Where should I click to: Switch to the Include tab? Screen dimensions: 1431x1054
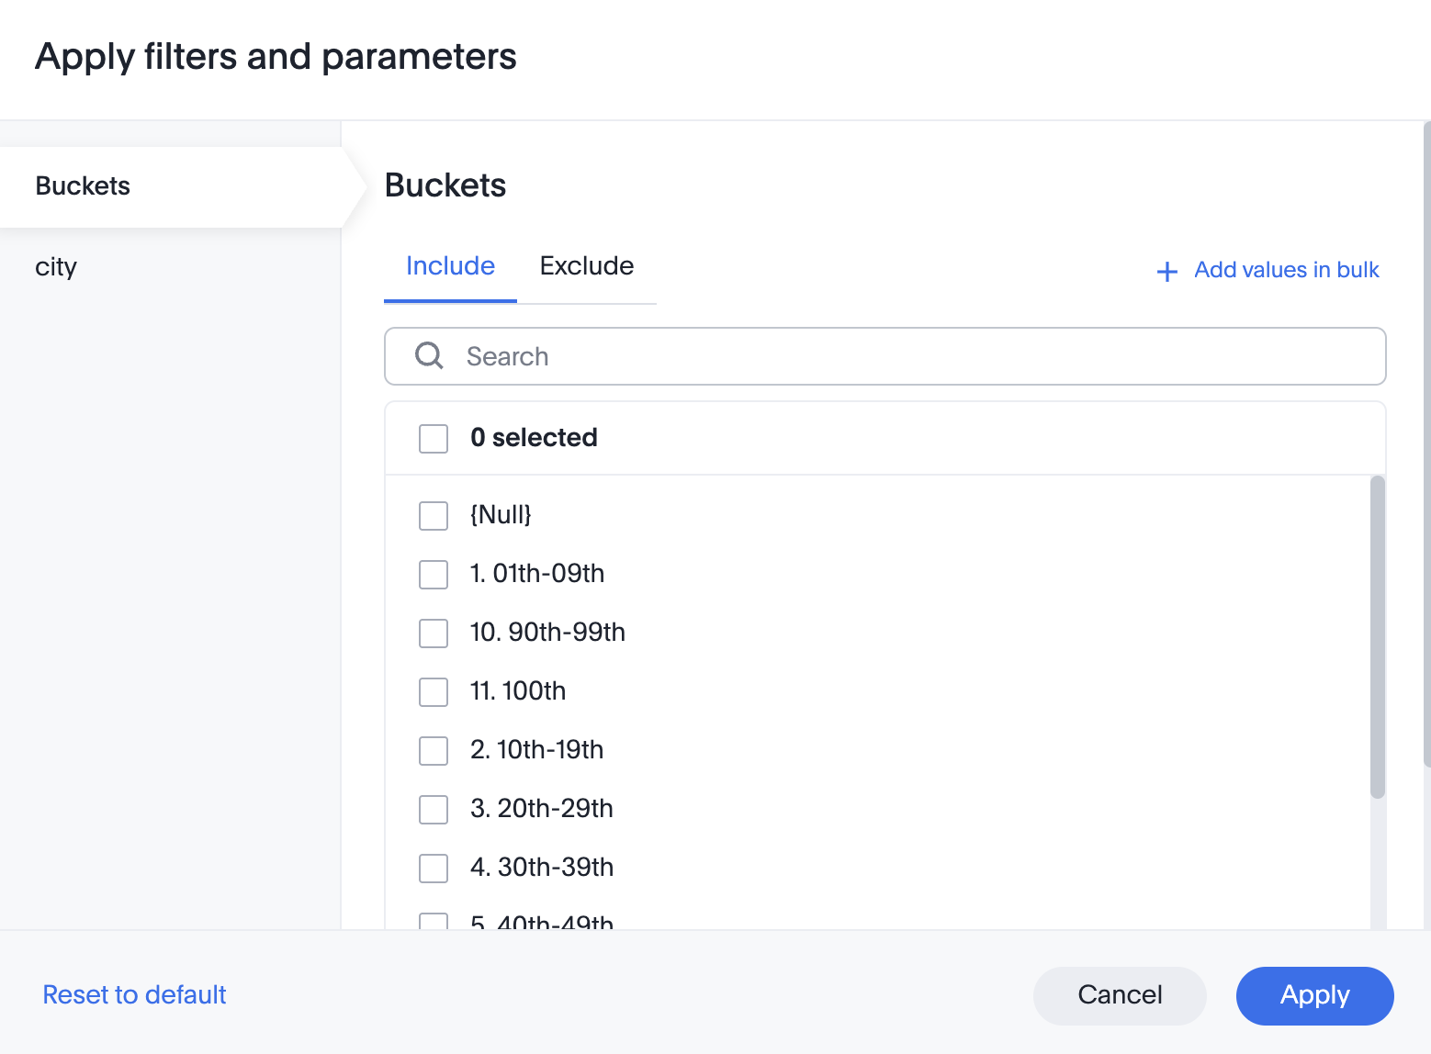pyautogui.click(x=450, y=266)
